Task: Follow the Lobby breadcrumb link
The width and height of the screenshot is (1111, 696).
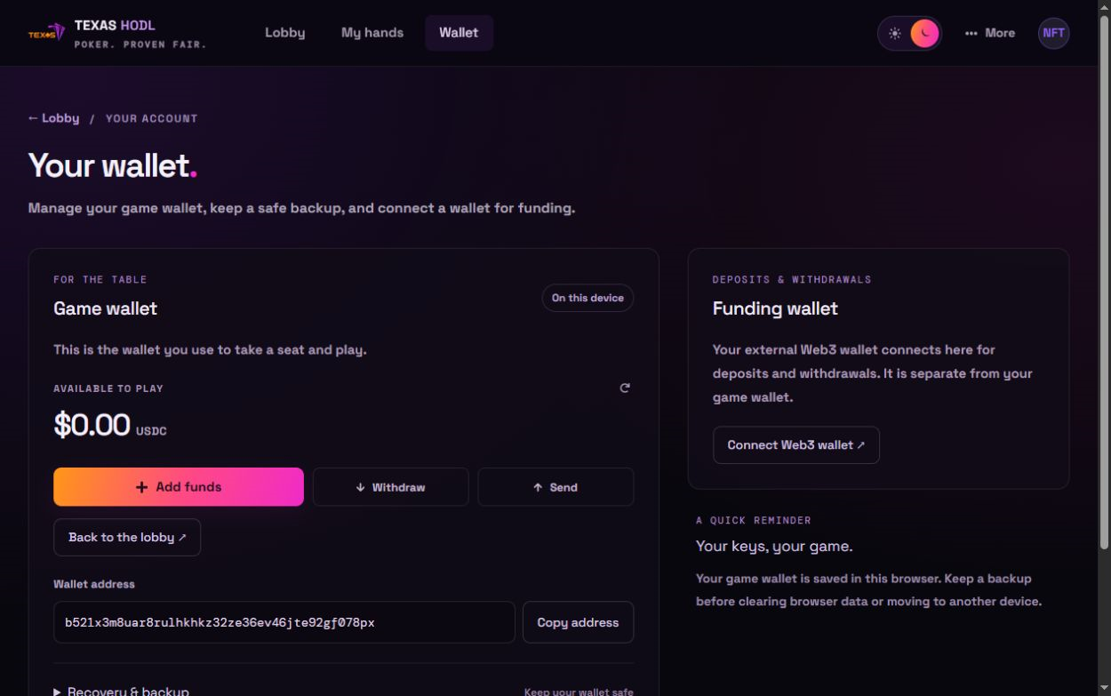Action: [53, 118]
